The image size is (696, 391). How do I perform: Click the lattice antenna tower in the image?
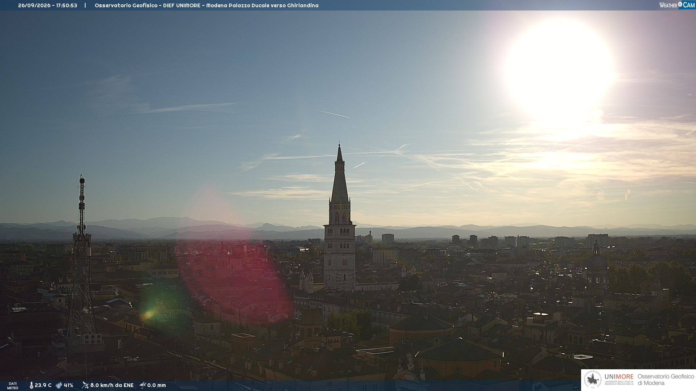click(82, 261)
